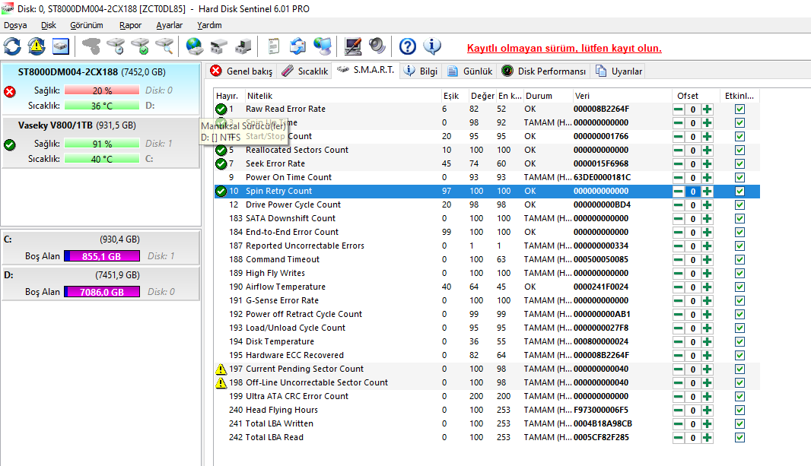This screenshot has height=466, width=811.
Task: Click green check icon on Seek Error Rate row
Action: pyautogui.click(x=221, y=163)
